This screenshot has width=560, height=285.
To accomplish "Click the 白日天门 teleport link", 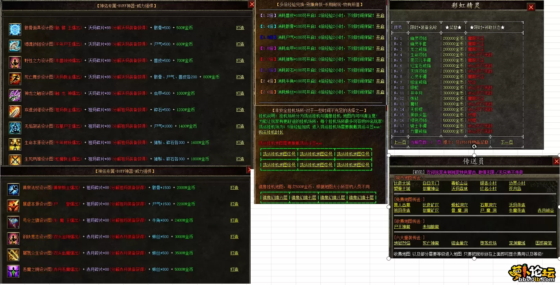I will click(431, 183).
